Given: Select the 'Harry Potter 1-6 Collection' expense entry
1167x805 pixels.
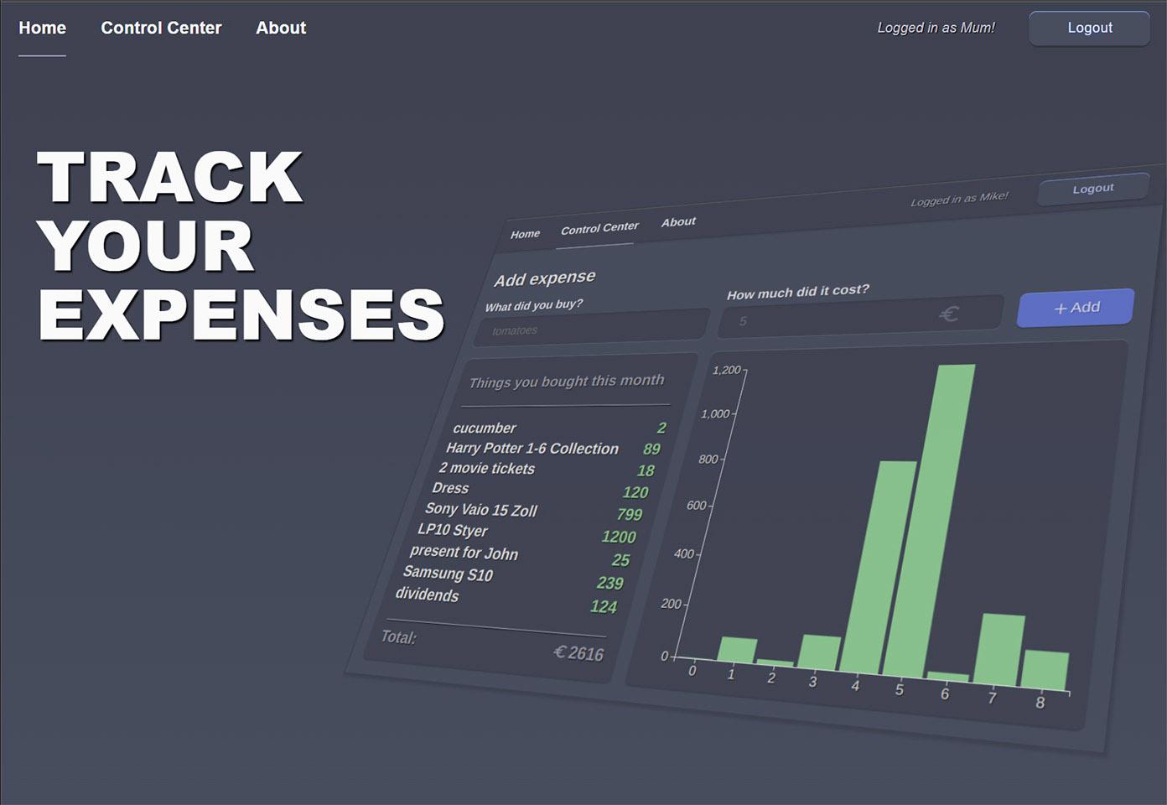Looking at the screenshot, I should pos(532,449).
